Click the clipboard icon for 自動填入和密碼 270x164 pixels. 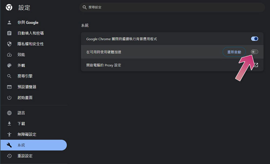pyautogui.click(x=9, y=33)
